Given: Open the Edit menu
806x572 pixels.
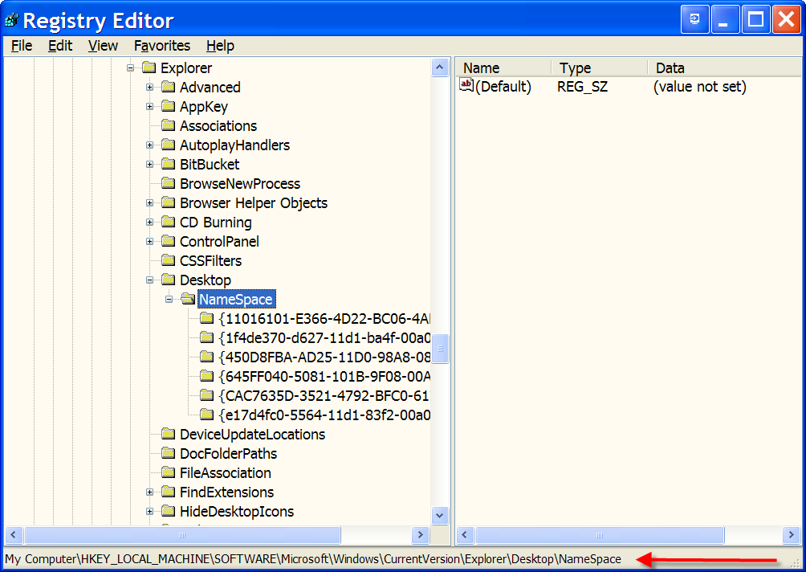Looking at the screenshot, I should pyautogui.click(x=59, y=46).
